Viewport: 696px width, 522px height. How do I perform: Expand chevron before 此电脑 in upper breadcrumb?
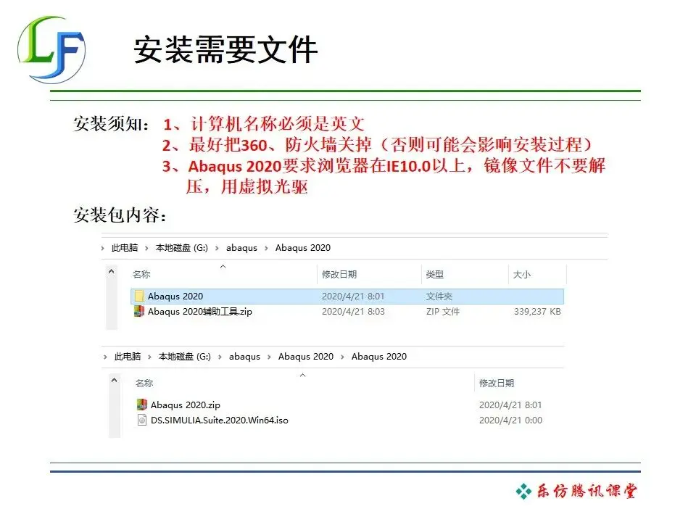pyautogui.click(x=102, y=248)
